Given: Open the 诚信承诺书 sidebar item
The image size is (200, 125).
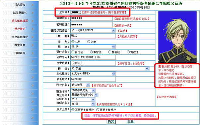Looking at the screenshot, I should (x=20, y=13).
